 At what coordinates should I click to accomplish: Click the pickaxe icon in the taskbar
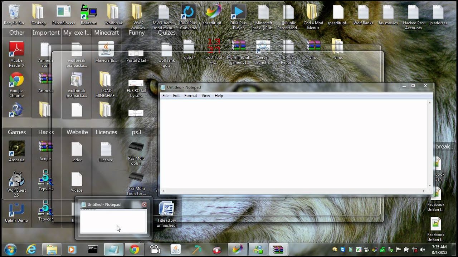click(x=196, y=249)
